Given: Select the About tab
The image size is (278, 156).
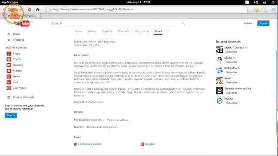Looking at the screenshot, I should click(158, 31).
